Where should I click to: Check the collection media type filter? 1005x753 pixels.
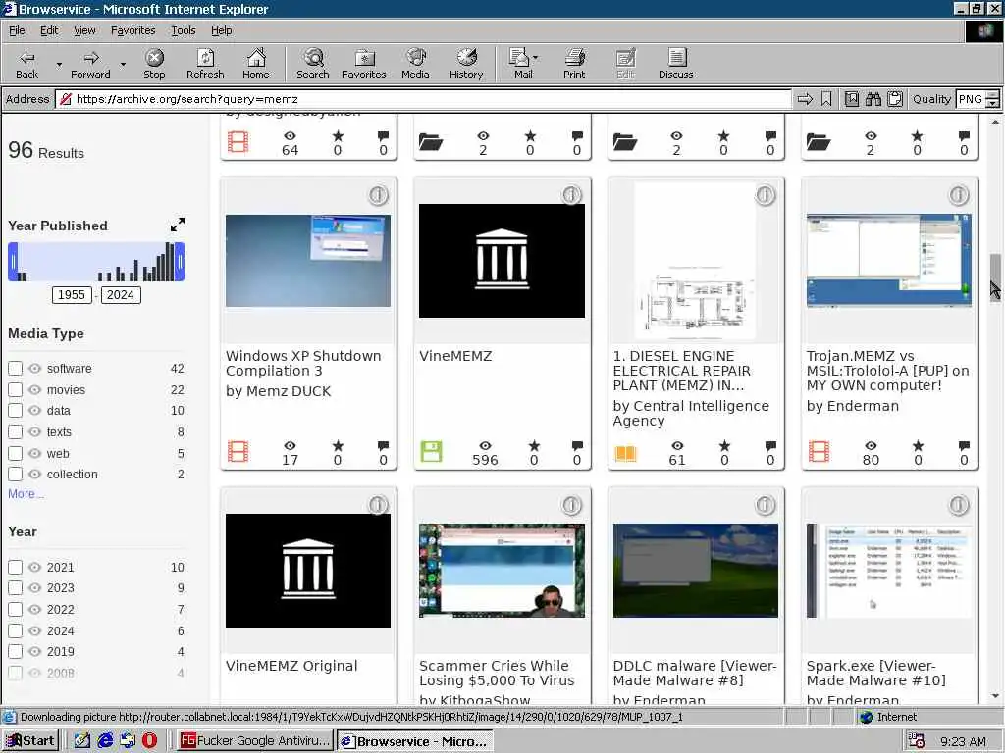(16, 474)
